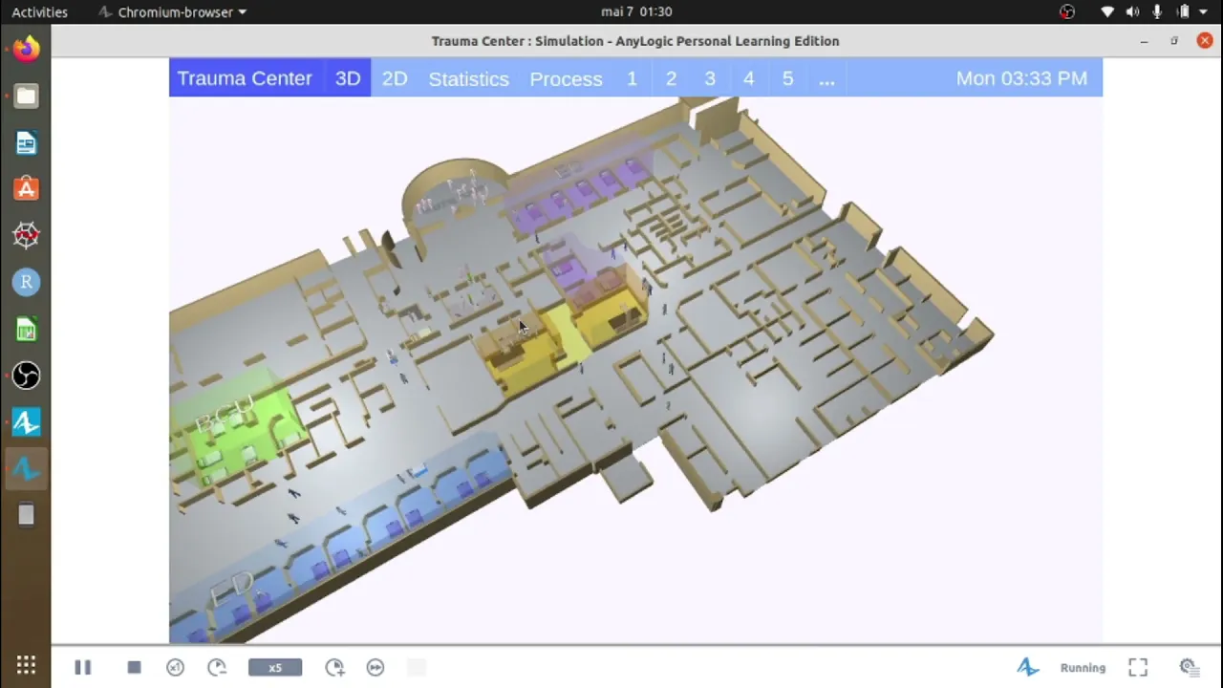Viewport: 1223px width, 688px height.
Task: Open AnyLogic from the dock
Action: pos(26,422)
